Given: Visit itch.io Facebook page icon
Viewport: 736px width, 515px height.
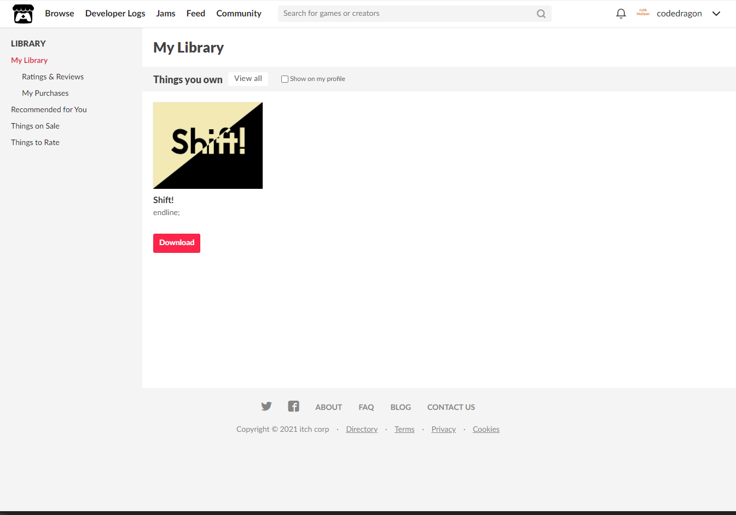Looking at the screenshot, I should (293, 406).
